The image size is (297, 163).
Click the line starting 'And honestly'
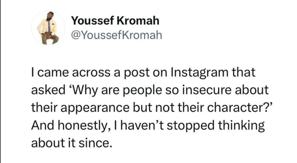[148, 125]
